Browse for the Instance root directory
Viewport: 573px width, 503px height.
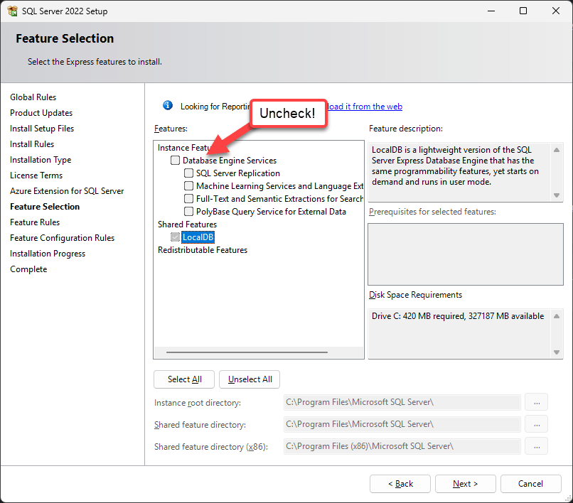[x=537, y=403]
